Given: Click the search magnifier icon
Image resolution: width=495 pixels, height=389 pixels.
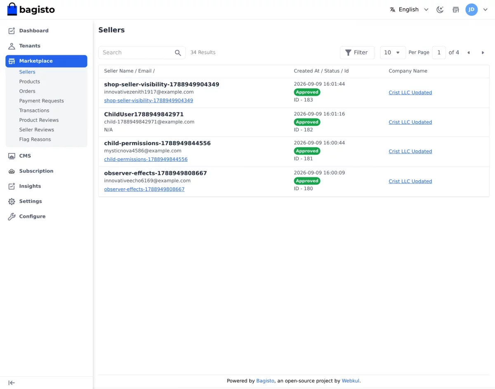Looking at the screenshot, I should click(x=178, y=53).
